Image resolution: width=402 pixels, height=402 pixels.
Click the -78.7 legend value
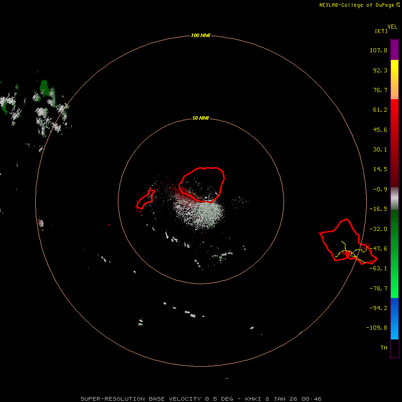pyautogui.click(x=378, y=289)
